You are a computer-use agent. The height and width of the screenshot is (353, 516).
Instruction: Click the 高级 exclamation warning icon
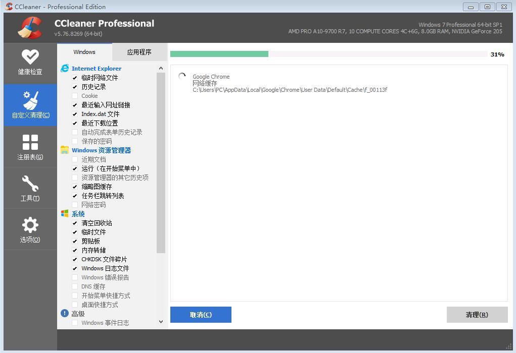[x=65, y=313]
